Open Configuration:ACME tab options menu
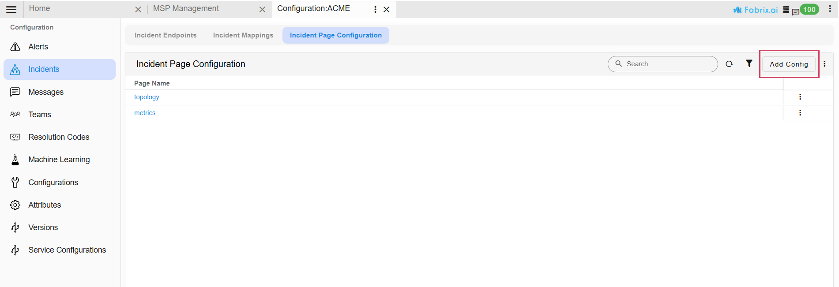Screen dimensions: 839x287 click(x=375, y=9)
